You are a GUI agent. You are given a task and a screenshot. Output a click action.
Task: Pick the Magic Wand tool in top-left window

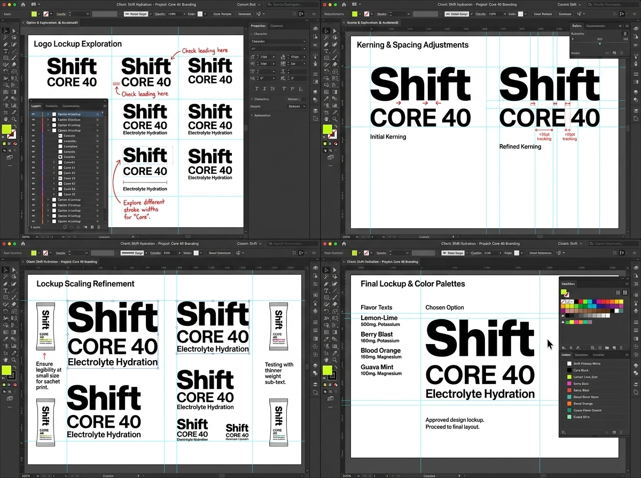coord(5,37)
